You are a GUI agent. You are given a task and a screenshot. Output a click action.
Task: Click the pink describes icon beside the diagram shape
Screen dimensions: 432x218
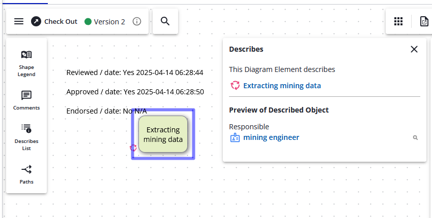pos(133,148)
